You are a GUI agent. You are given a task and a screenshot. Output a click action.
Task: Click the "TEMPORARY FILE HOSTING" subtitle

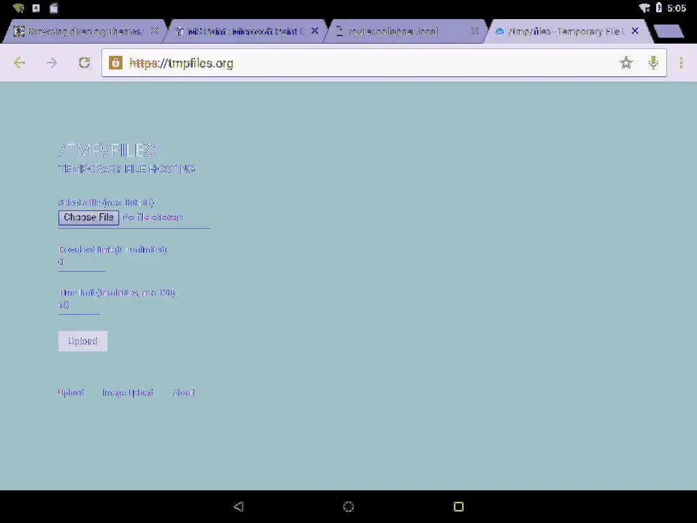pos(127,169)
